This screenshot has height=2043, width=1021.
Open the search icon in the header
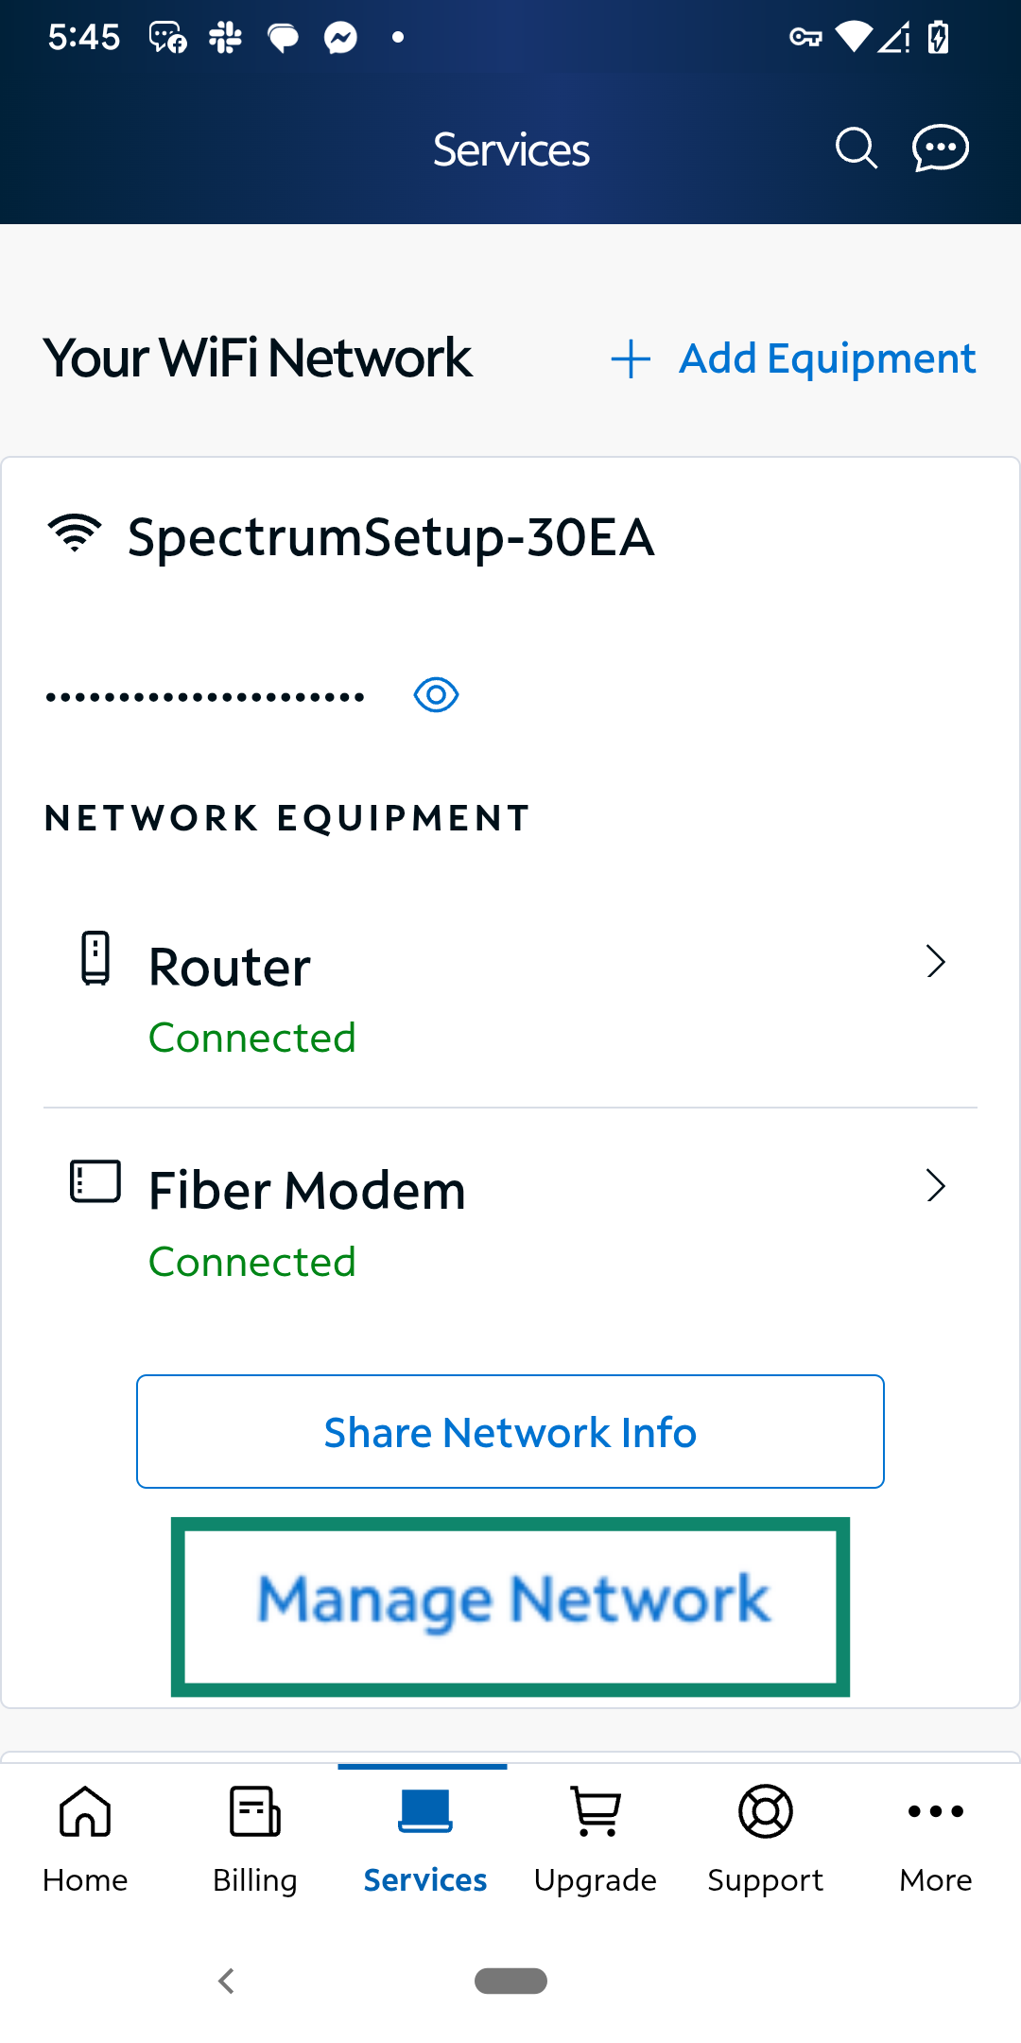pyautogui.click(x=856, y=148)
